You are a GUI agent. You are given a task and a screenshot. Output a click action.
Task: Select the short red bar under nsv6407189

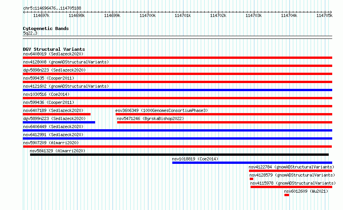[x=57, y=114]
